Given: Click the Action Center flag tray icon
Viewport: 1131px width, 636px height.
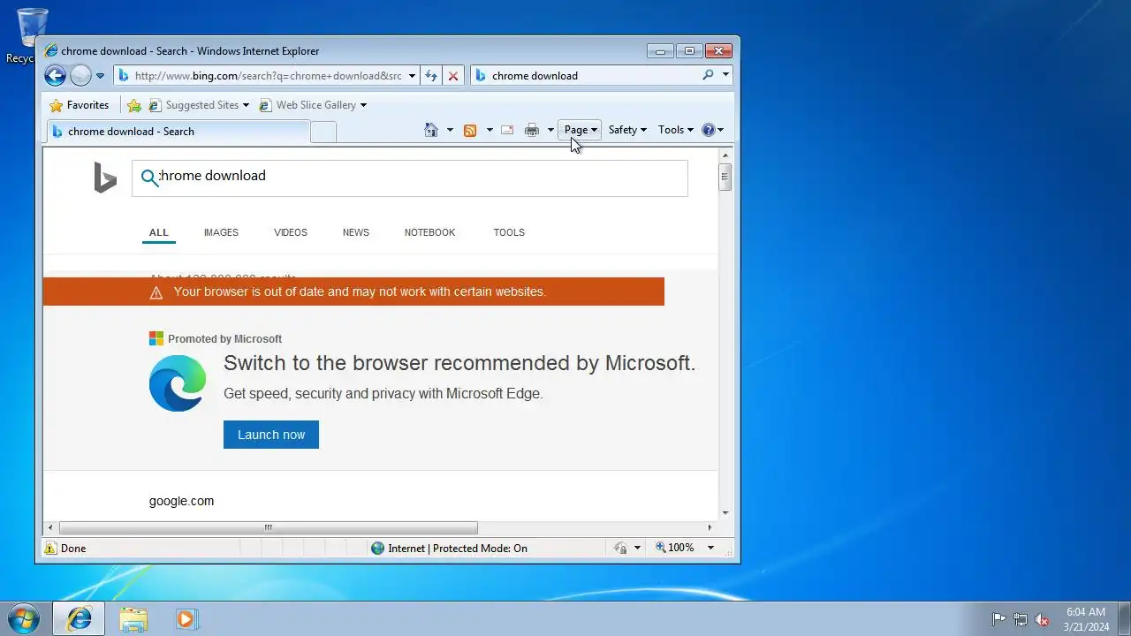Looking at the screenshot, I should (998, 620).
